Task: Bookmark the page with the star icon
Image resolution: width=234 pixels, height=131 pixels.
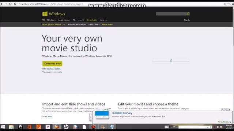Action: point(229,4)
